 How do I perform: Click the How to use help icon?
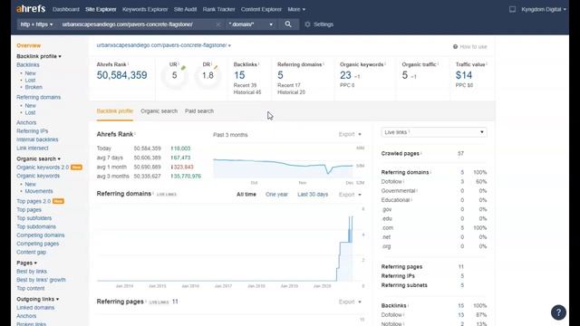pos(455,46)
